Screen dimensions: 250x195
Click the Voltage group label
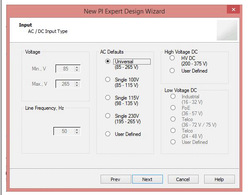[33, 52]
